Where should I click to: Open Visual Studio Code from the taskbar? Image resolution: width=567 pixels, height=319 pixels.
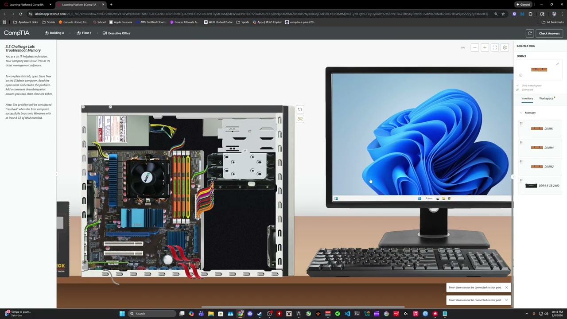pos(347,314)
